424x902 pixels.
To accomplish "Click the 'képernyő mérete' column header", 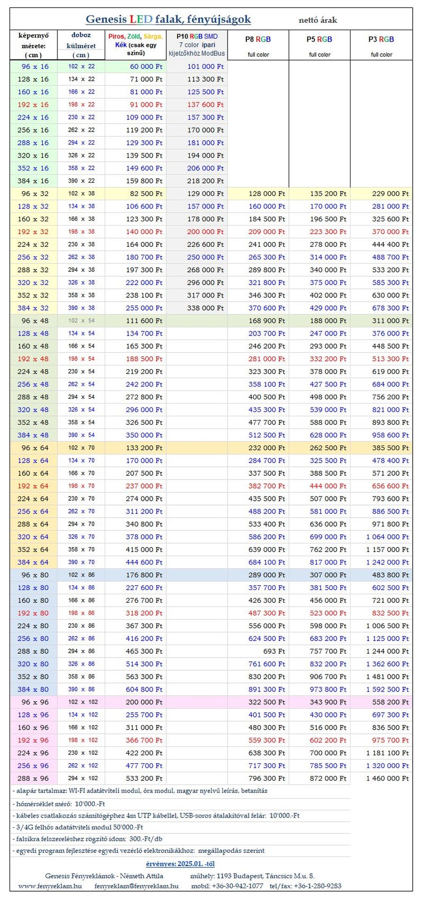I will tap(33, 45).
